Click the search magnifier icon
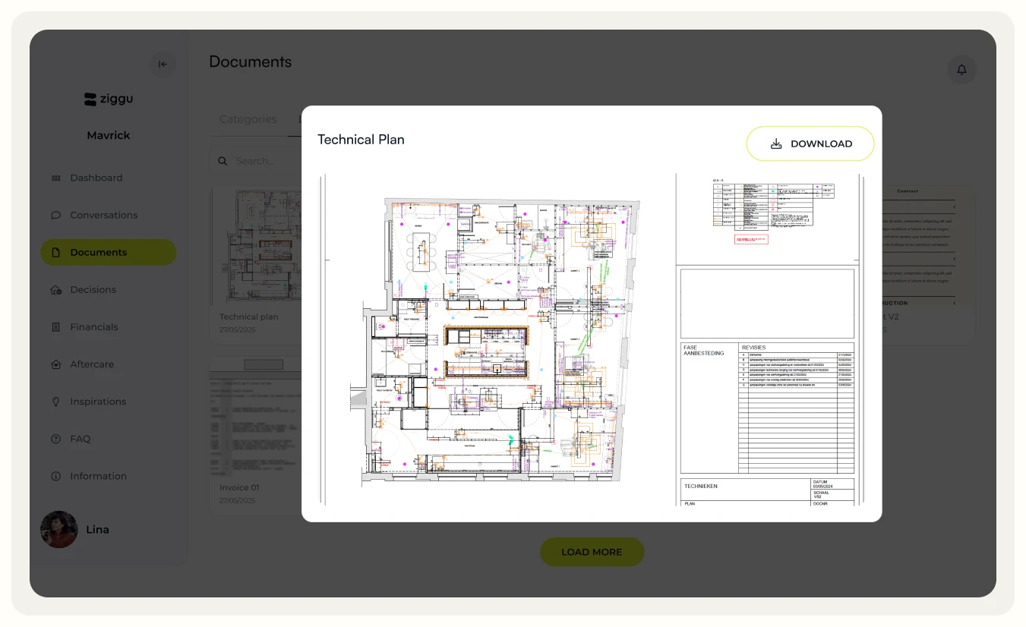This screenshot has height=627, width=1026. (x=223, y=161)
